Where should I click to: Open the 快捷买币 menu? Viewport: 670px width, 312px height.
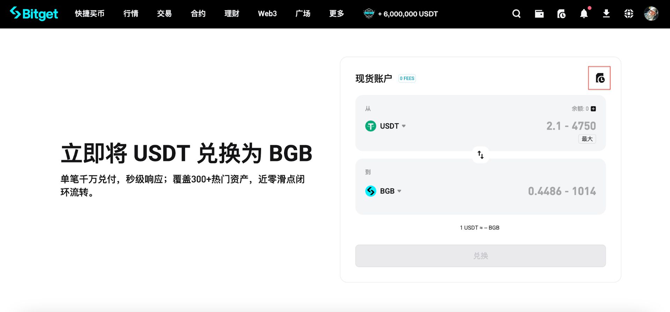pyautogui.click(x=90, y=14)
